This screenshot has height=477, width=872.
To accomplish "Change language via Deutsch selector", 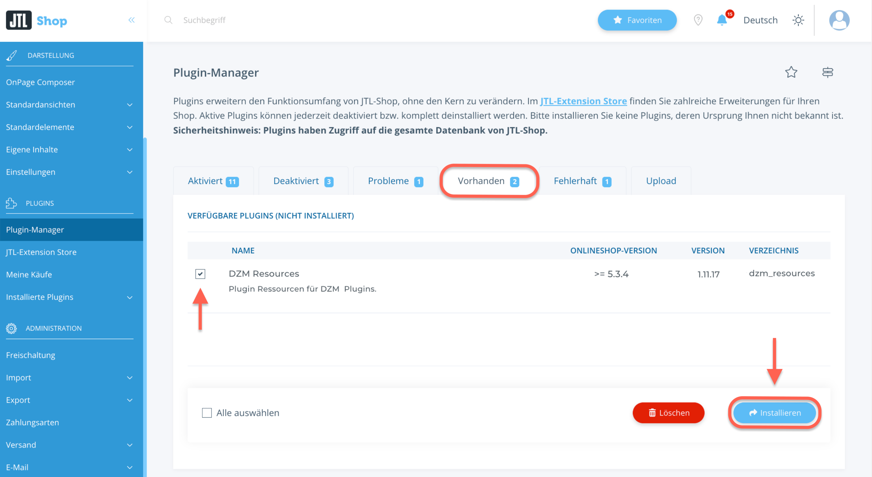I will click(760, 20).
